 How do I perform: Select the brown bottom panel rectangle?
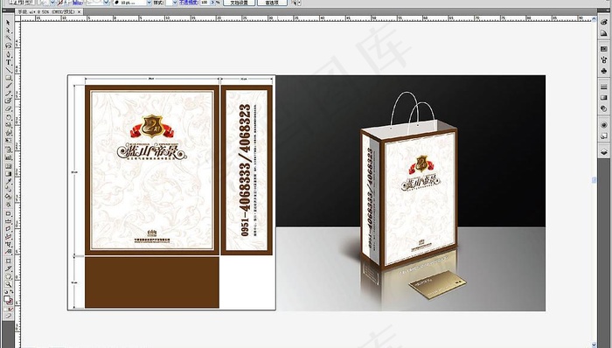(x=152, y=282)
